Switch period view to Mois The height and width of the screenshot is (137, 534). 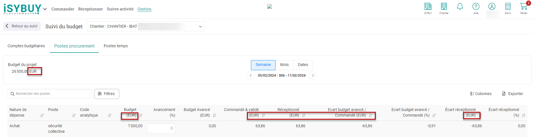click(x=284, y=65)
